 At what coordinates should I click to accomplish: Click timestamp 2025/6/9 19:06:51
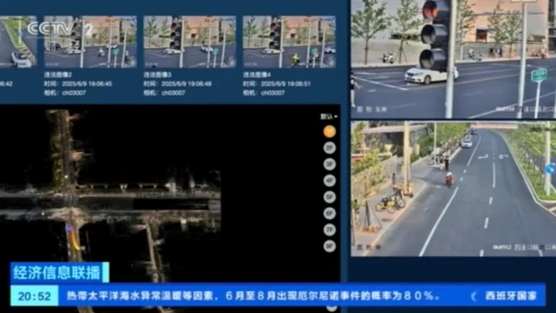point(286,84)
